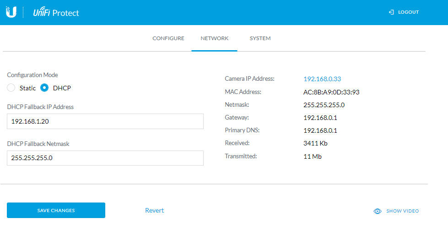Click the DHCP Fallback IP Address label
This screenshot has height=234, width=448.
click(x=40, y=107)
